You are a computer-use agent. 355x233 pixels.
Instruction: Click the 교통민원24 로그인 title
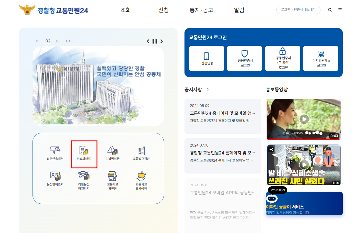[208, 38]
